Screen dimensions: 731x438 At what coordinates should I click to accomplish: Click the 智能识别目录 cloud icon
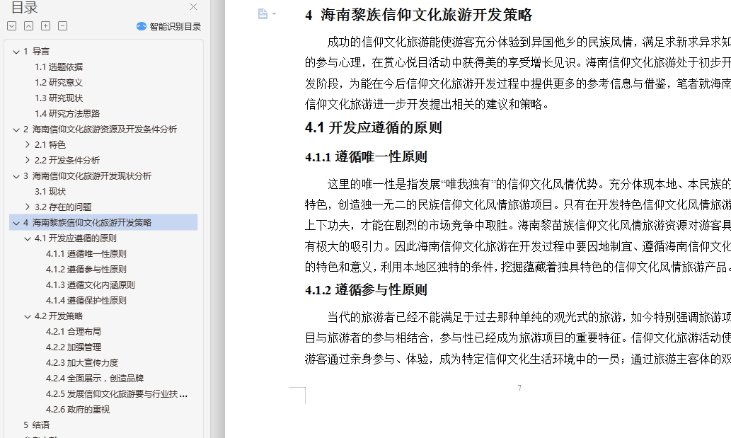142,27
